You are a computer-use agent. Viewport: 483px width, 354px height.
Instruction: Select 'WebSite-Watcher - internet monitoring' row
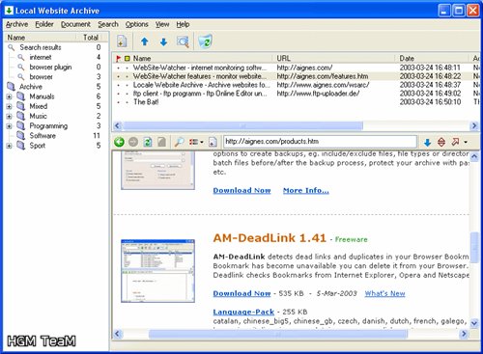click(296, 68)
